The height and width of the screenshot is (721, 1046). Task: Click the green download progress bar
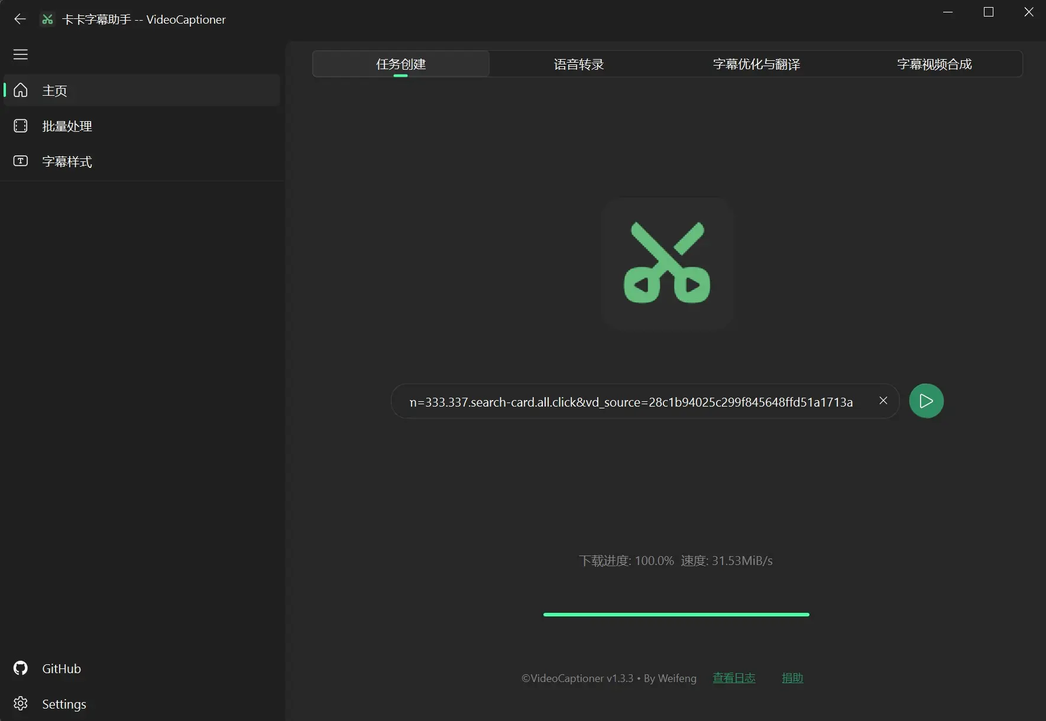(x=676, y=615)
